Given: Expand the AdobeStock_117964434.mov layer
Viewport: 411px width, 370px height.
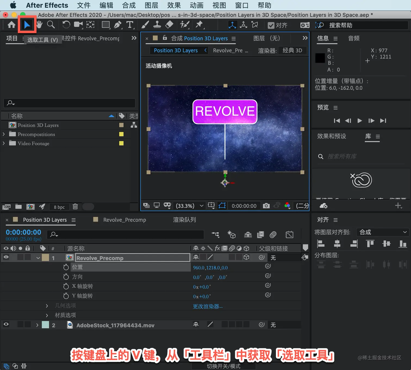Looking at the screenshot, I should click(37, 325).
